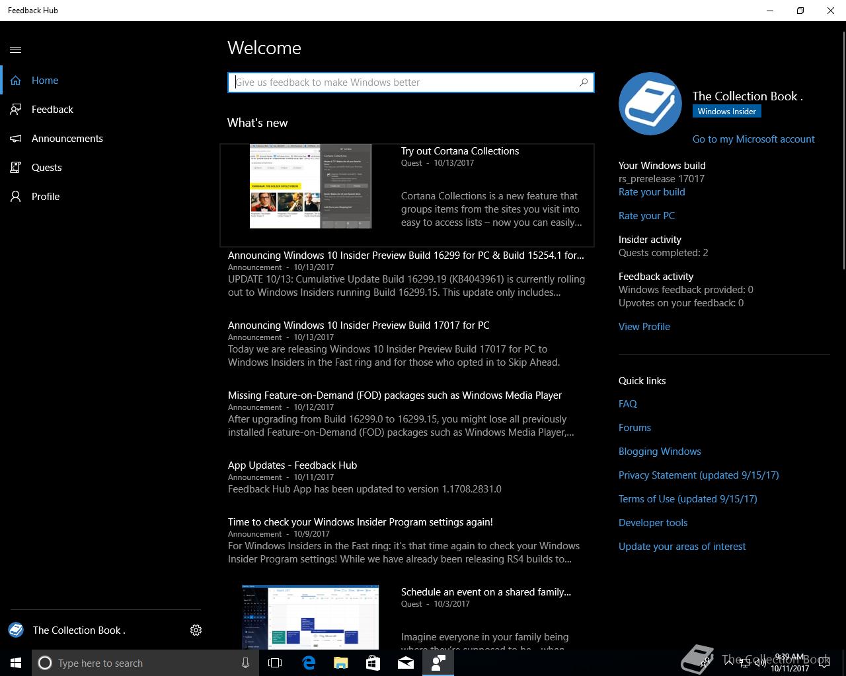Open the Forums quick link
This screenshot has width=846, height=676.
[x=634, y=428]
